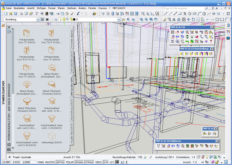Toggle the OTRACK button in status bar
This screenshot has width=232, height=165.
tap(89, 162)
